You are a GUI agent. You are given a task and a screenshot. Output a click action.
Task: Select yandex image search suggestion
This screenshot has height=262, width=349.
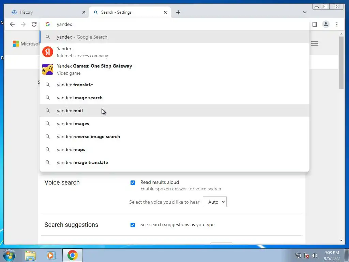pos(174,98)
